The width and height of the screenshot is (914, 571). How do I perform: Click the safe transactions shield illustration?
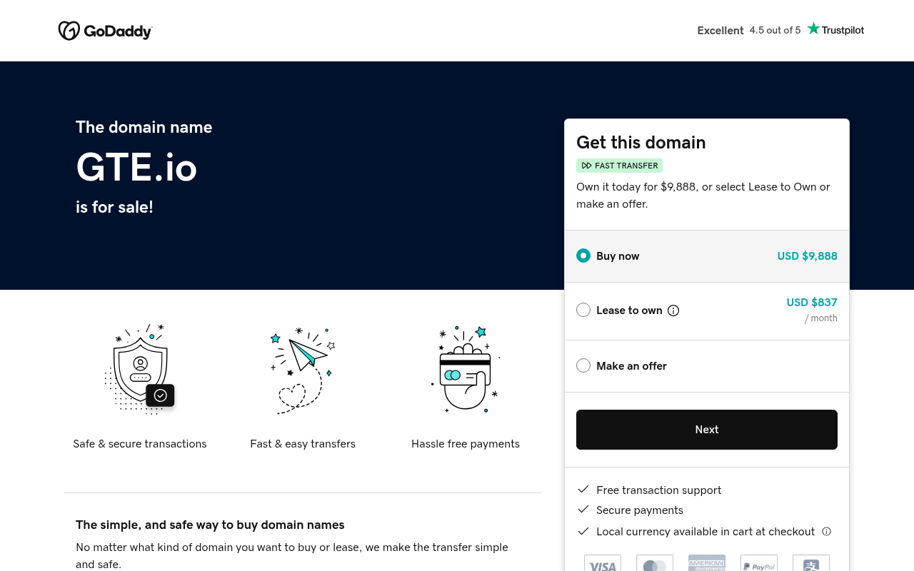pyautogui.click(x=140, y=369)
